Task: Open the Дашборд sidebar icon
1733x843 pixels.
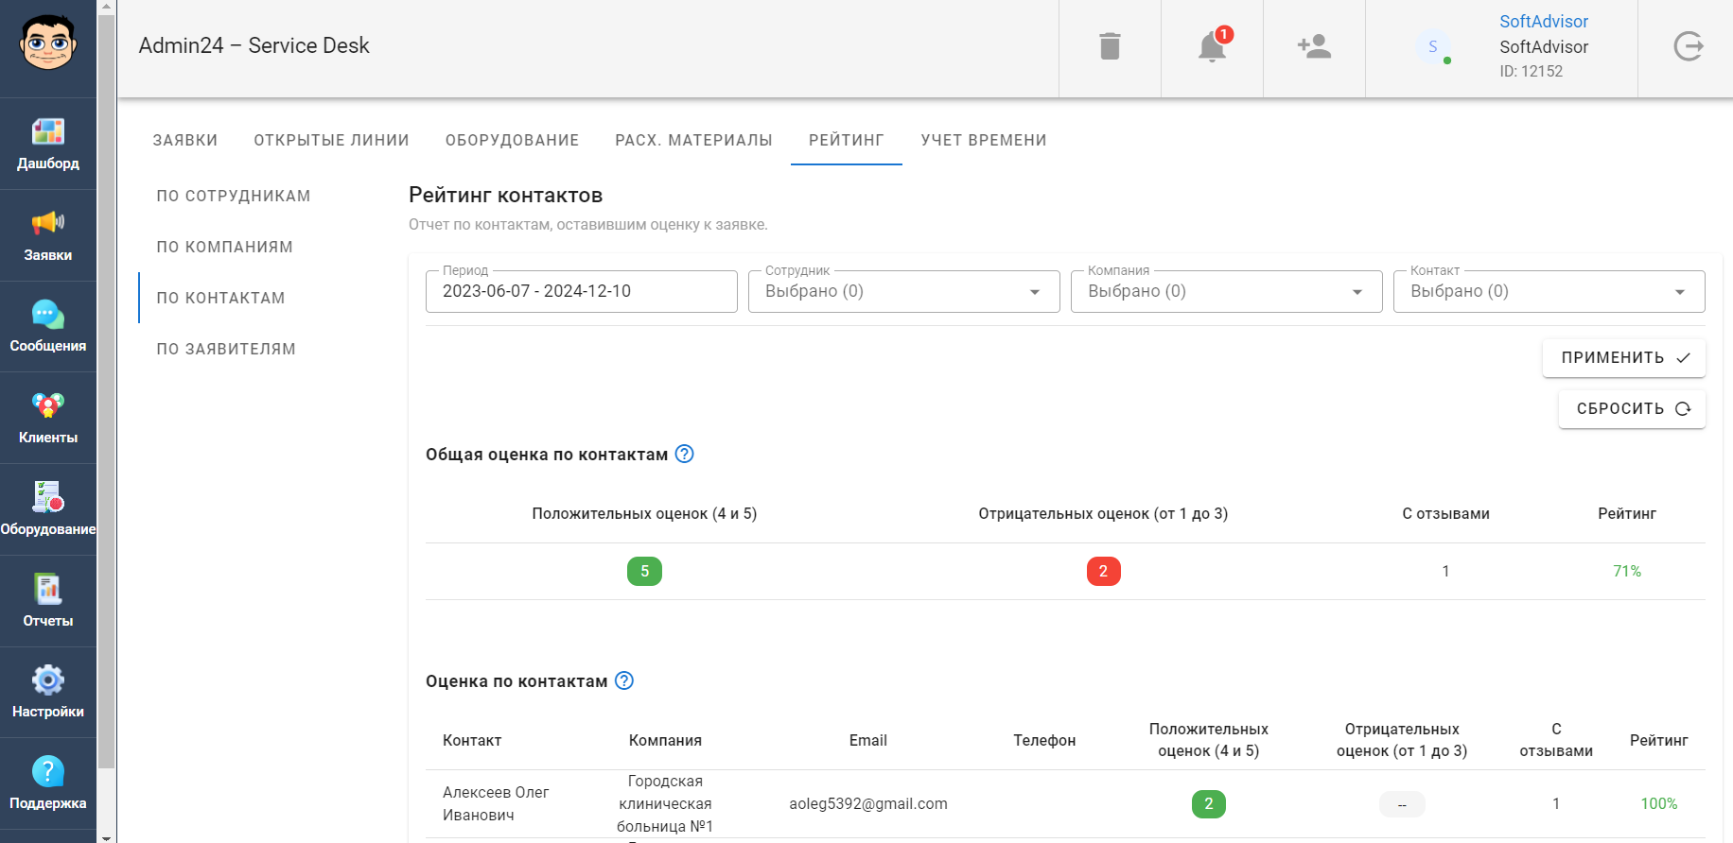Action: coord(47,144)
